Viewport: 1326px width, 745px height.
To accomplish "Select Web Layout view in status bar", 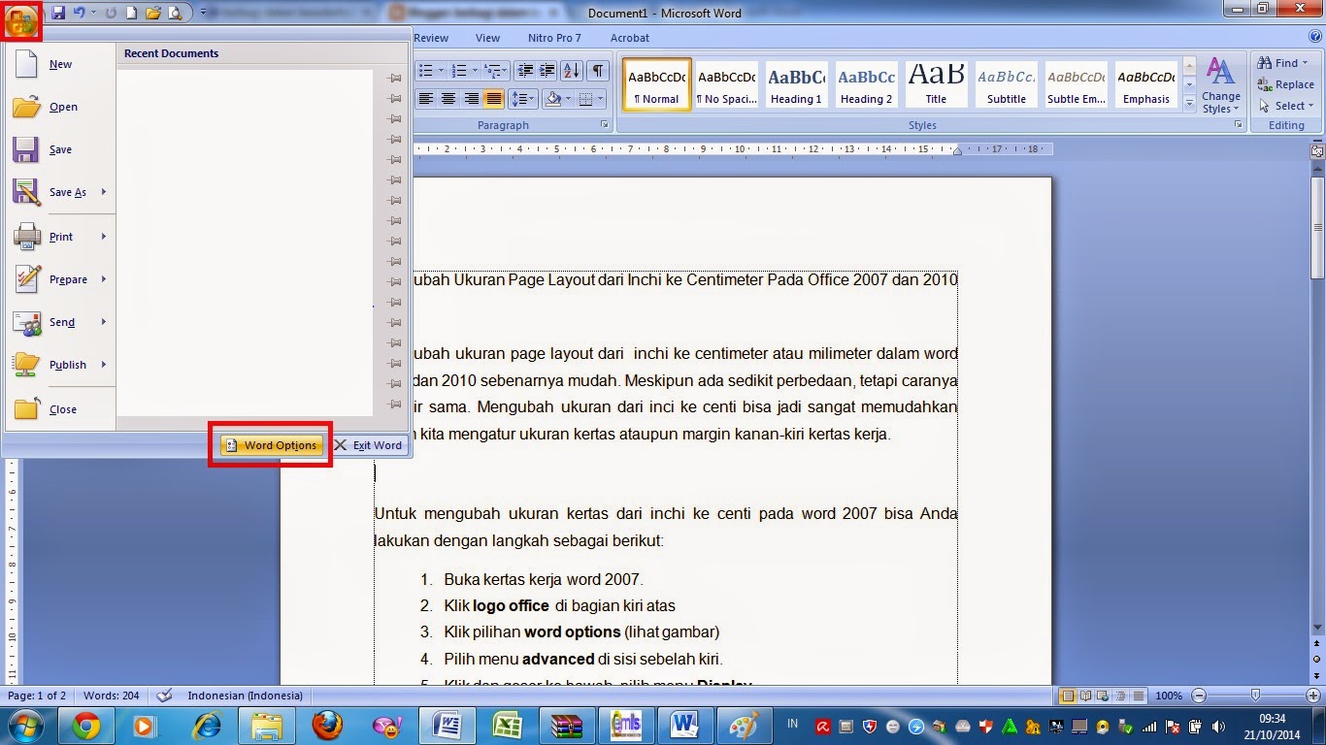I will pyautogui.click(x=1104, y=696).
